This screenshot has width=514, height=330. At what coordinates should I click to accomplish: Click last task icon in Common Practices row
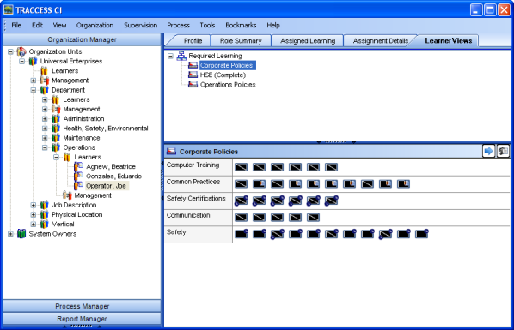click(403, 183)
